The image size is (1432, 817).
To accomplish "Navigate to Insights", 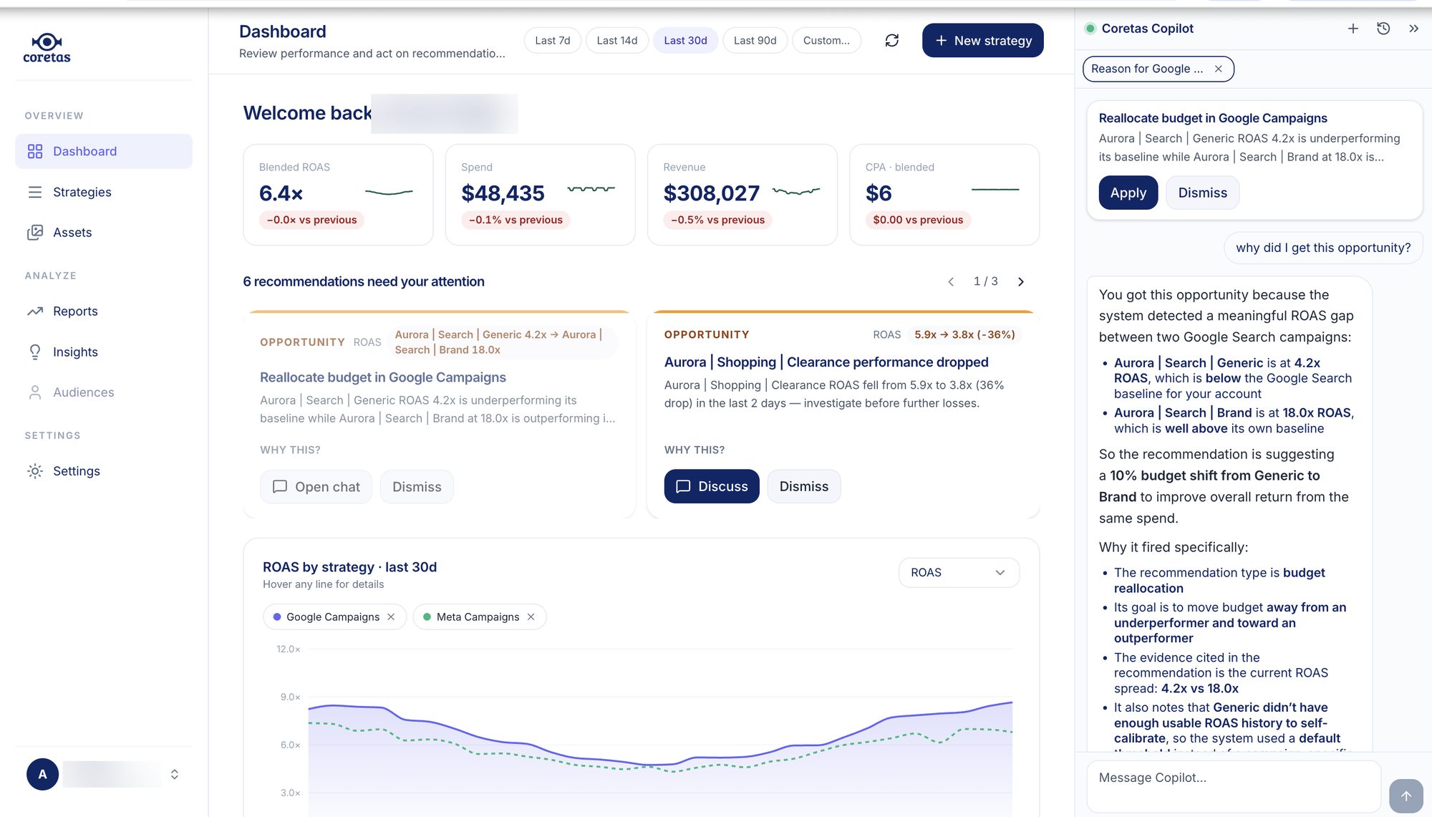I will (104, 352).
